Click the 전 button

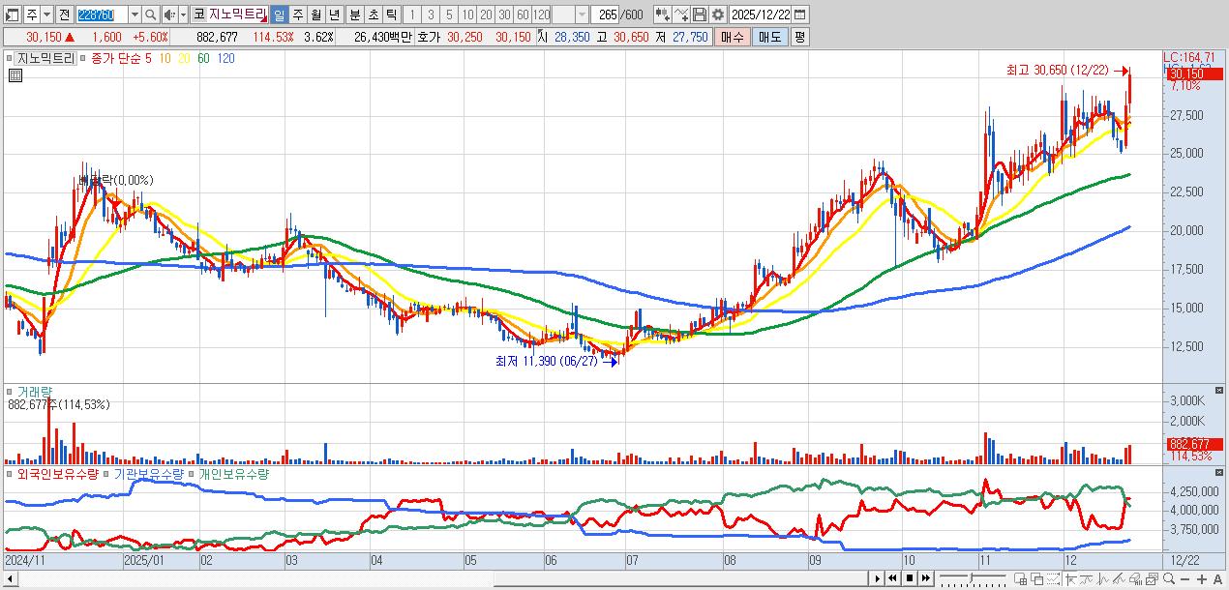(x=64, y=15)
